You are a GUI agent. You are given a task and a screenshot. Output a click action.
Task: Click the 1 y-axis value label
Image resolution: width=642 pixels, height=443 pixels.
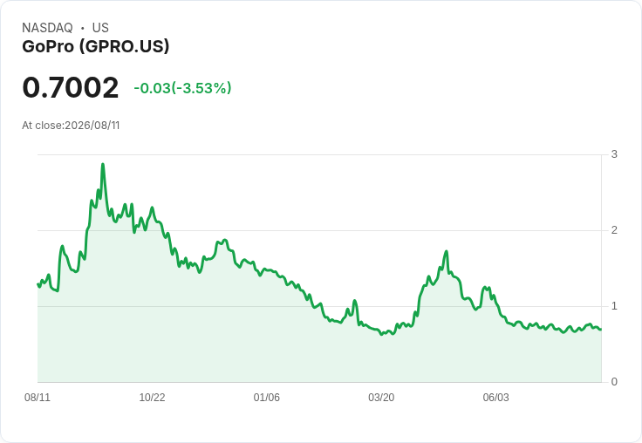pos(614,306)
